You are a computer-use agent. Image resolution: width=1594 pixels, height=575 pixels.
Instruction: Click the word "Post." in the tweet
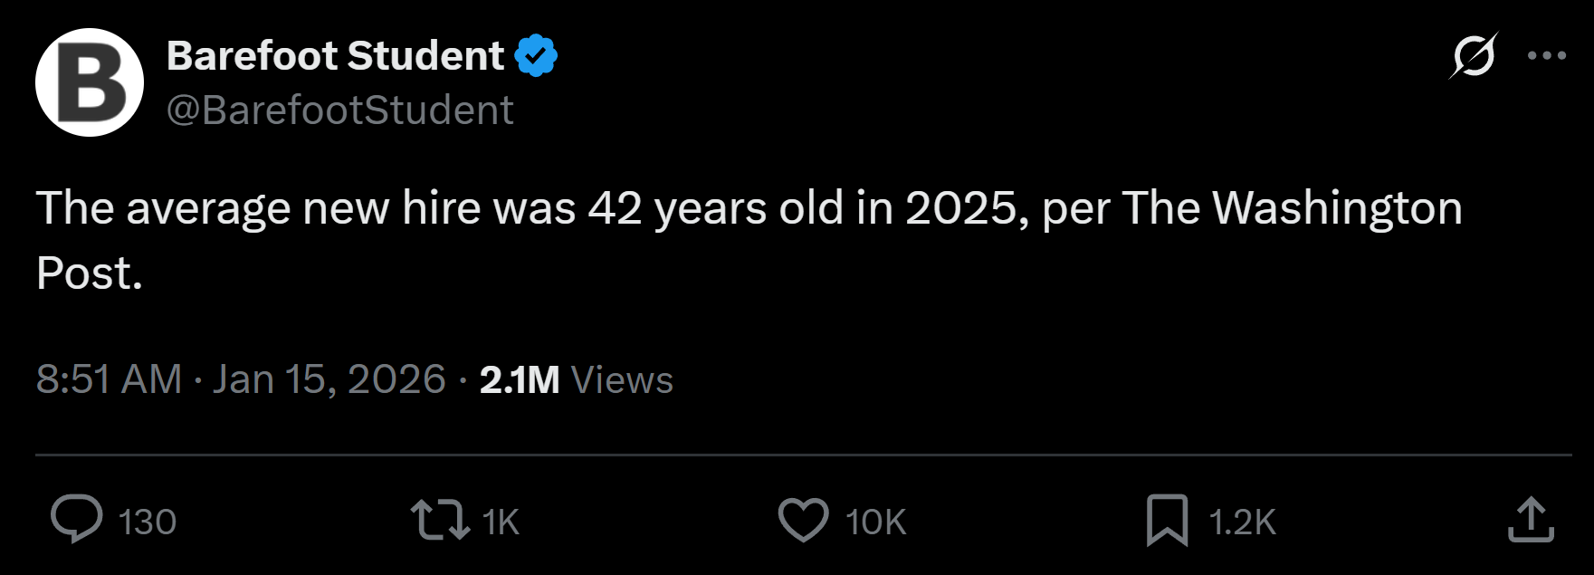(x=90, y=273)
